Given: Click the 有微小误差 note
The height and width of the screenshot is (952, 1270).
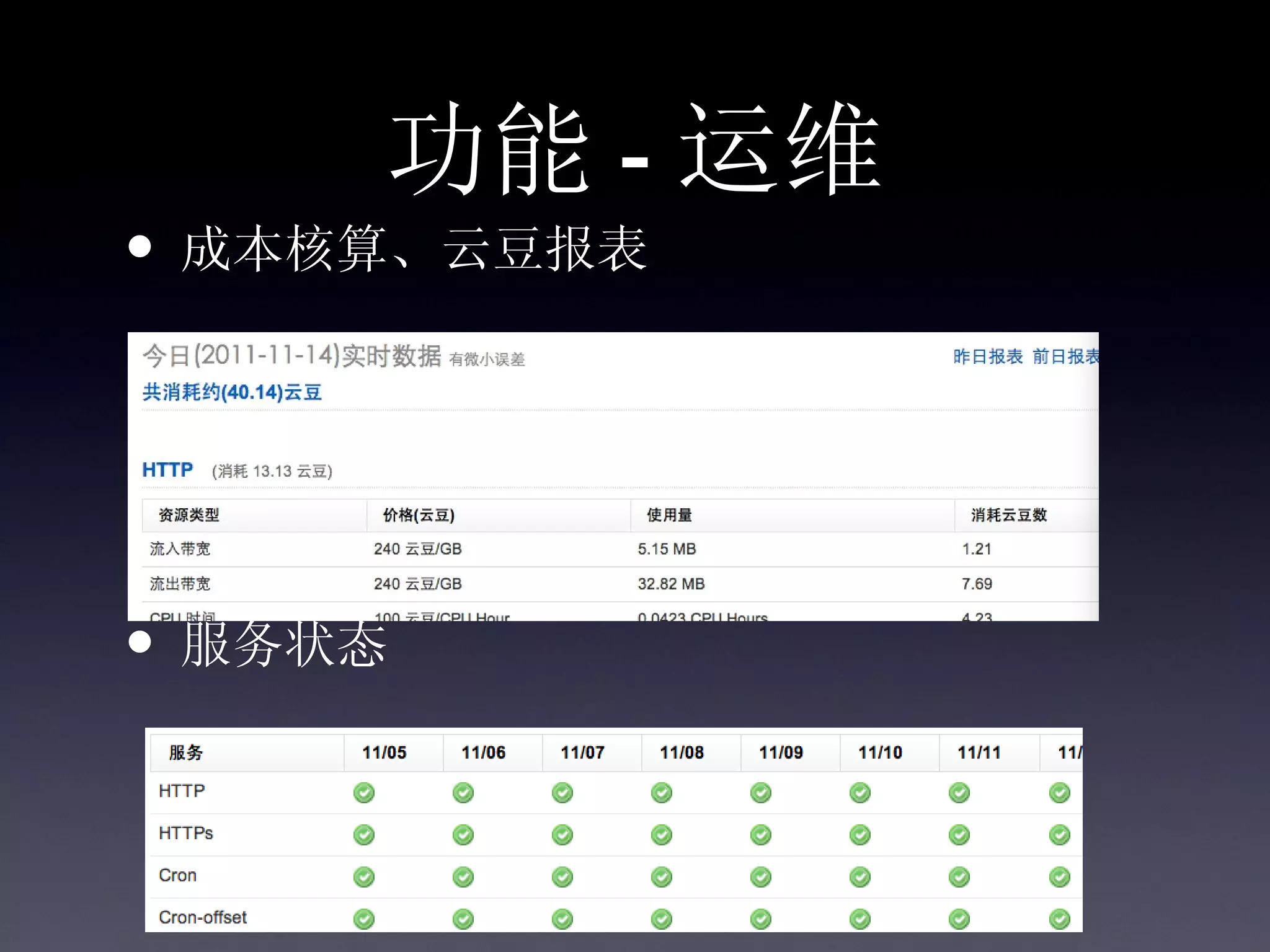Looking at the screenshot, I should point(487,359).
